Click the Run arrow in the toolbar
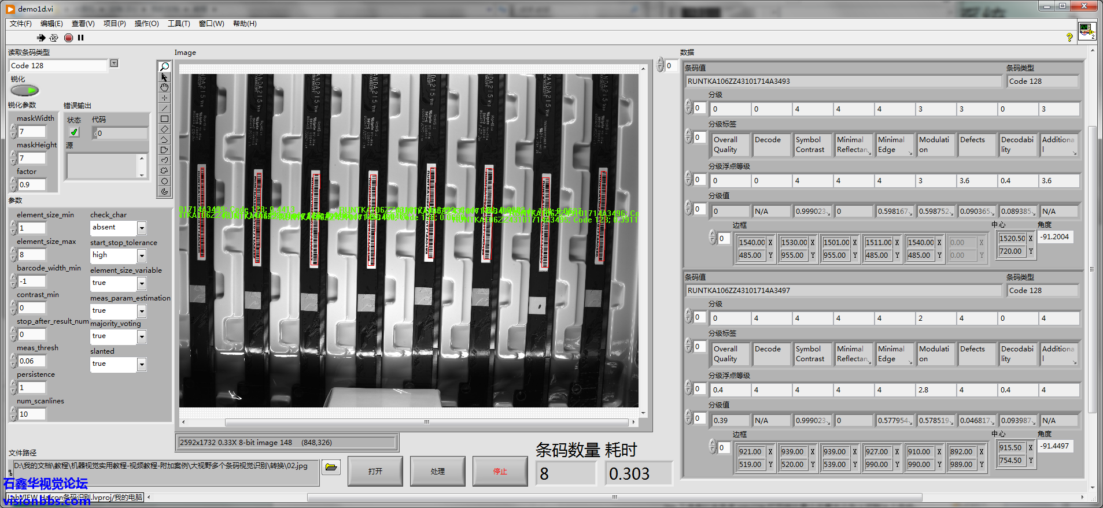The image size is (1103, 508). coord(40,38)
